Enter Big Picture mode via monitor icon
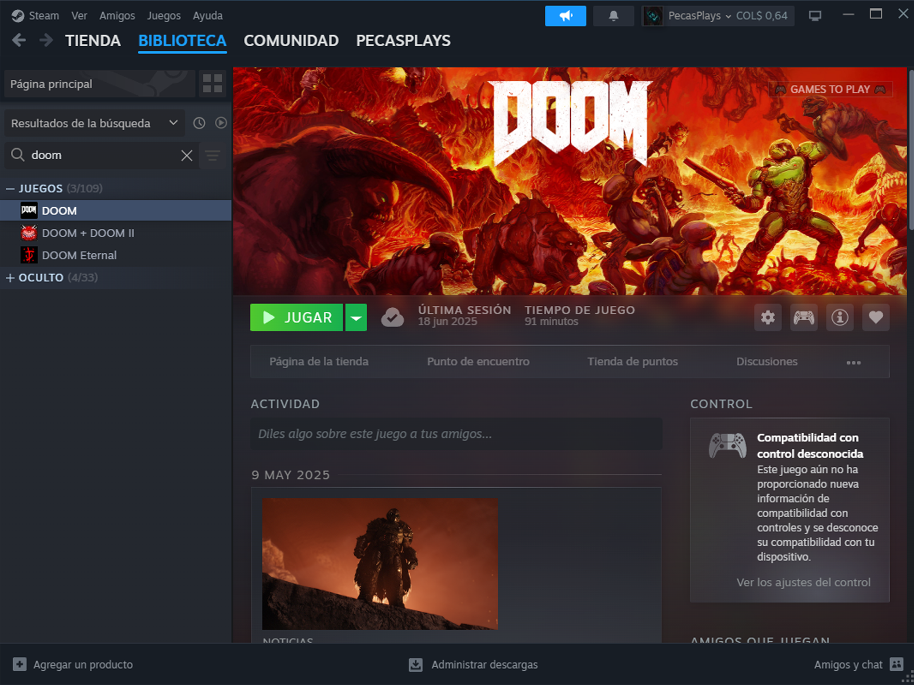 (x=815, y=16)
